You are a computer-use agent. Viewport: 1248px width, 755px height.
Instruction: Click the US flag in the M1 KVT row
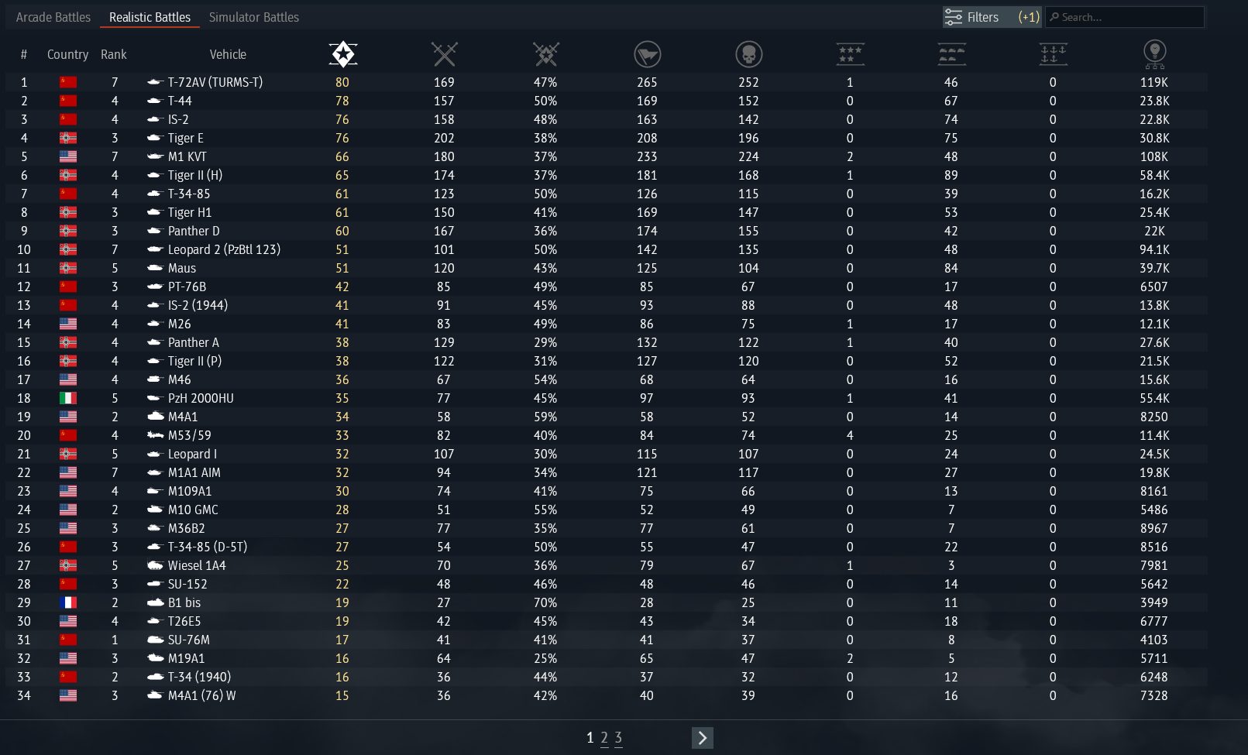(68, 156)
